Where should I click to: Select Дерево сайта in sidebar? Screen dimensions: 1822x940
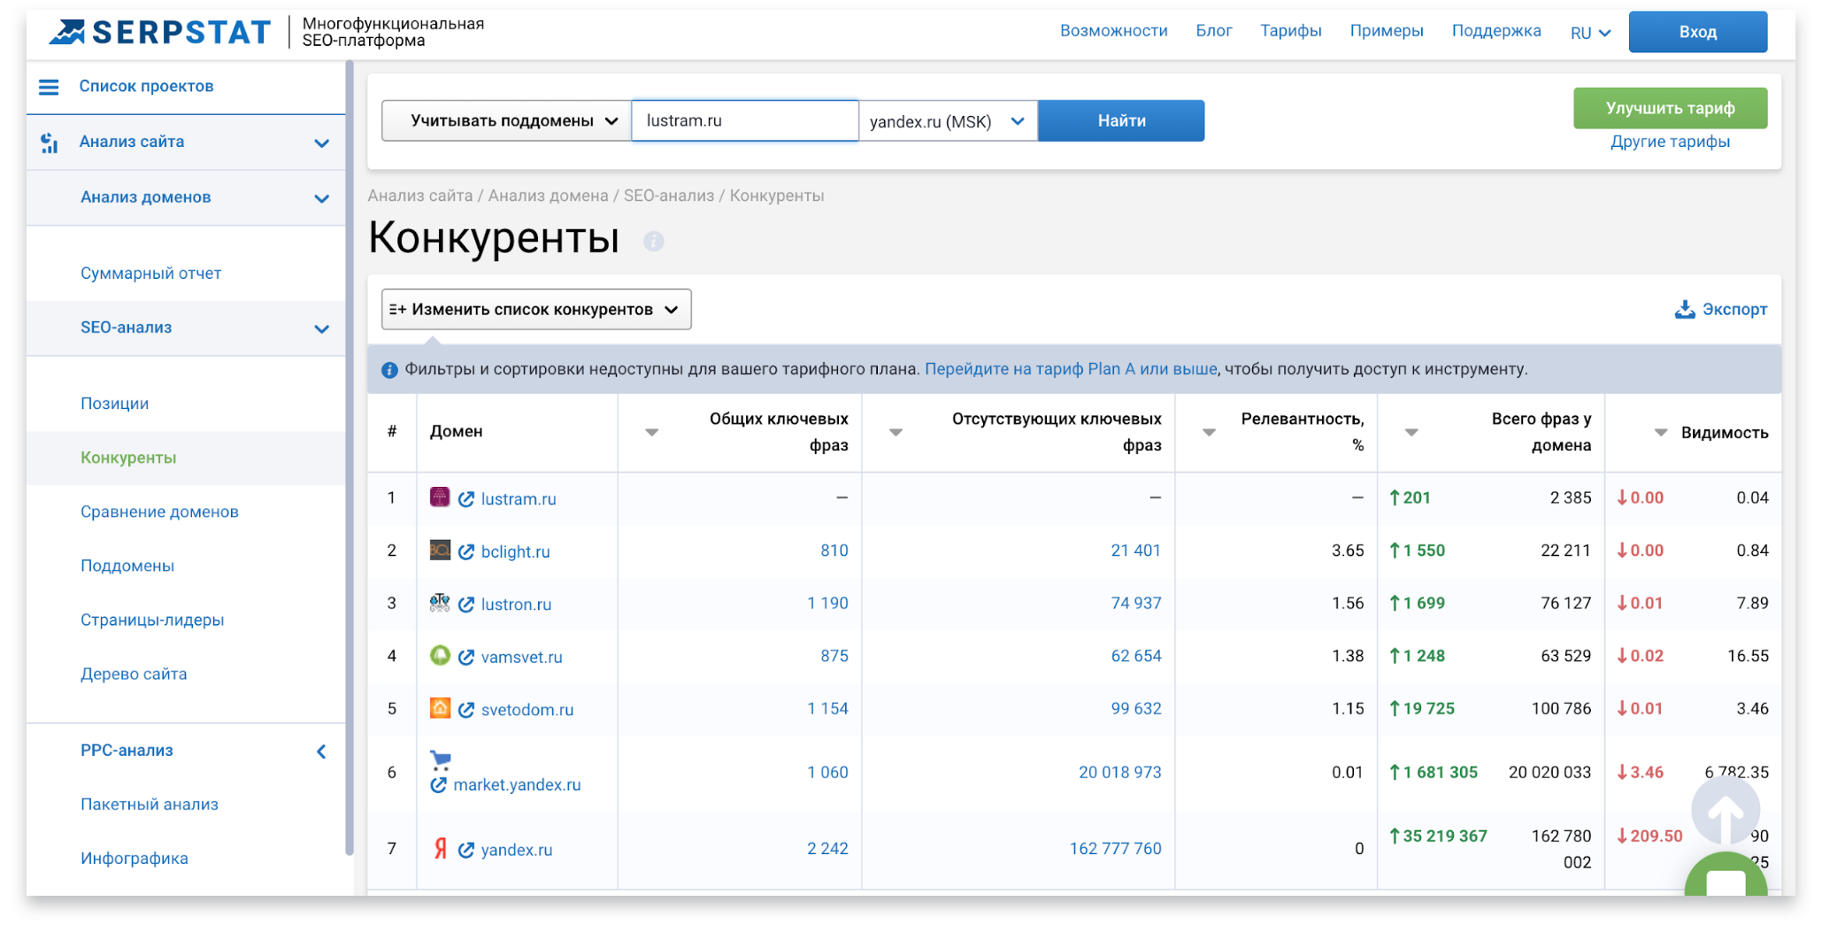point(134,674)
